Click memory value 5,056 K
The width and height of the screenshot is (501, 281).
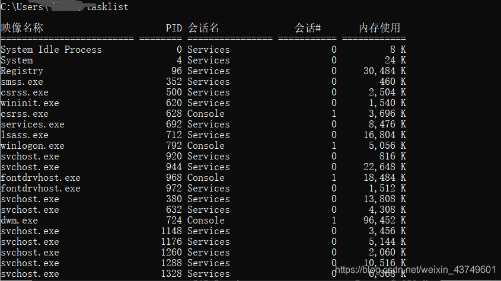coord(387,145)
